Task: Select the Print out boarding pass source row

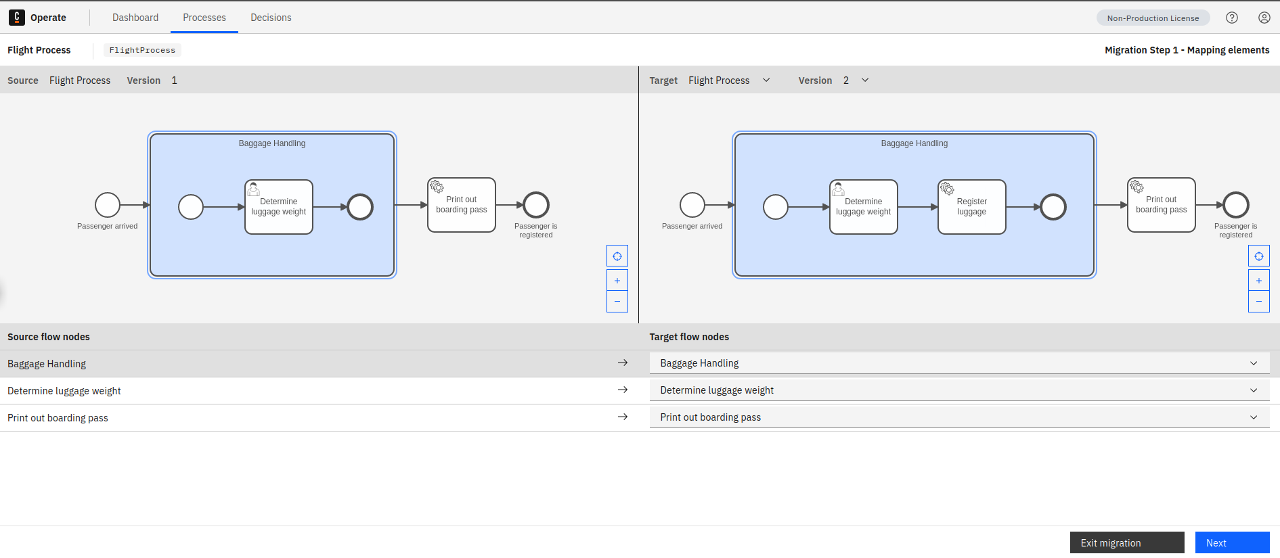Action: point(319,418)
